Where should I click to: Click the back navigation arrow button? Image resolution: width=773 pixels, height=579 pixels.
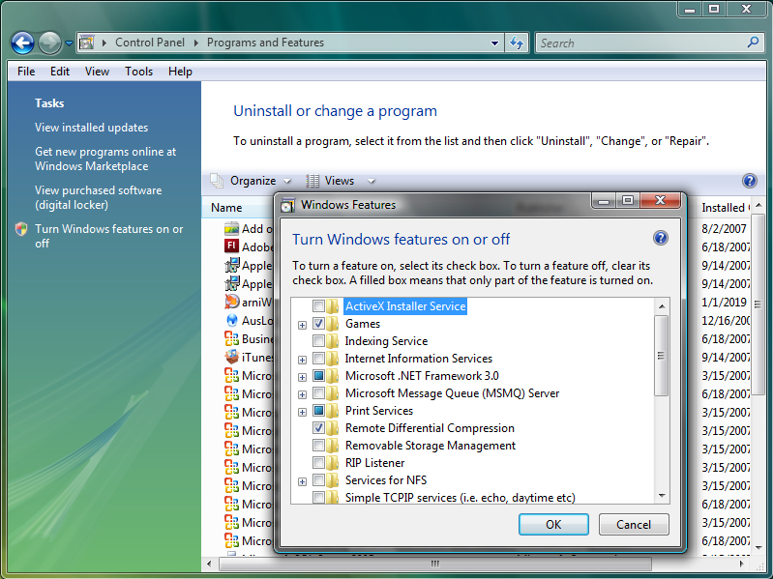coord(23,43)
